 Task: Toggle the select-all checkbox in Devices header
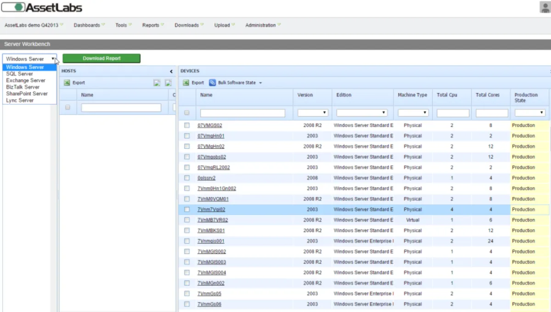click(x=187, y=113)
